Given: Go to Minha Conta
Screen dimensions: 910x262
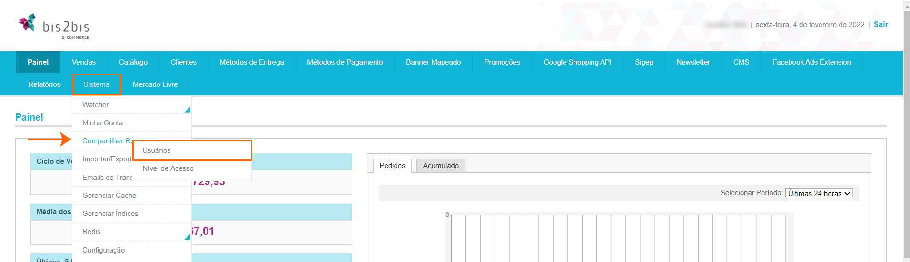Looking at the screenshot, I should click(102, 123).
